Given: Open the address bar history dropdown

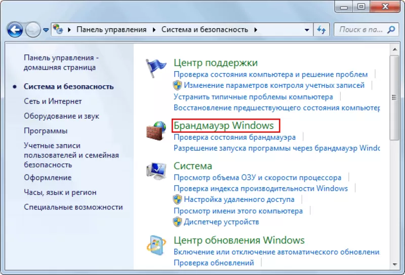Looking at the screenshot, I should [x=307, y=30].
